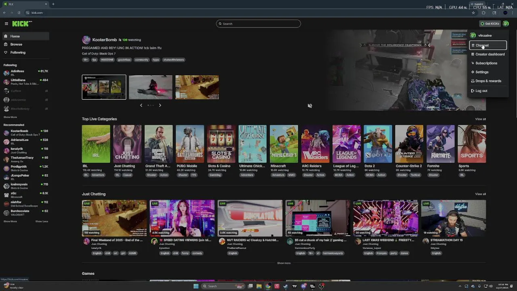Click the chatswithviewers tag
Viewport: 517px width, 291px height.
(x=174, y=60)
